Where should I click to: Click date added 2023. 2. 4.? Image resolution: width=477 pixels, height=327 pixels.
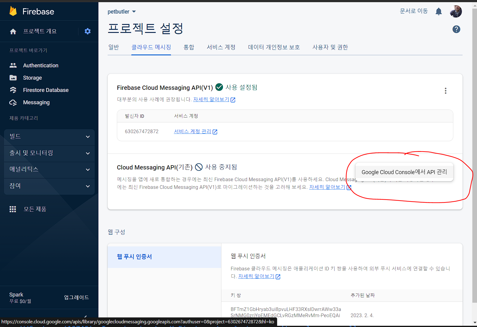pyautogui.click(x=362, y=315)
